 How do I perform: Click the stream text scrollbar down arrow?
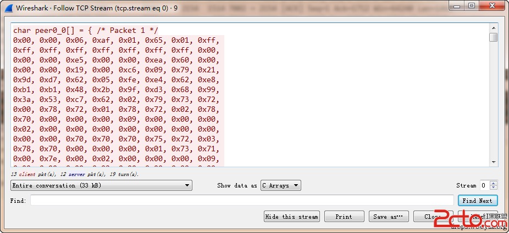(x=493, y=162)
